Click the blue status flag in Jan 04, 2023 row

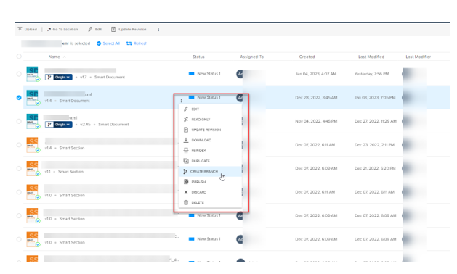(192, 74)
